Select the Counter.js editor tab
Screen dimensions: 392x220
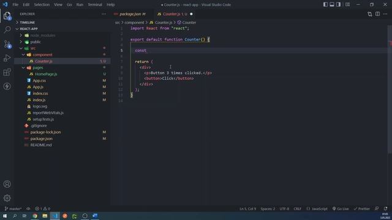coord(174,14)
